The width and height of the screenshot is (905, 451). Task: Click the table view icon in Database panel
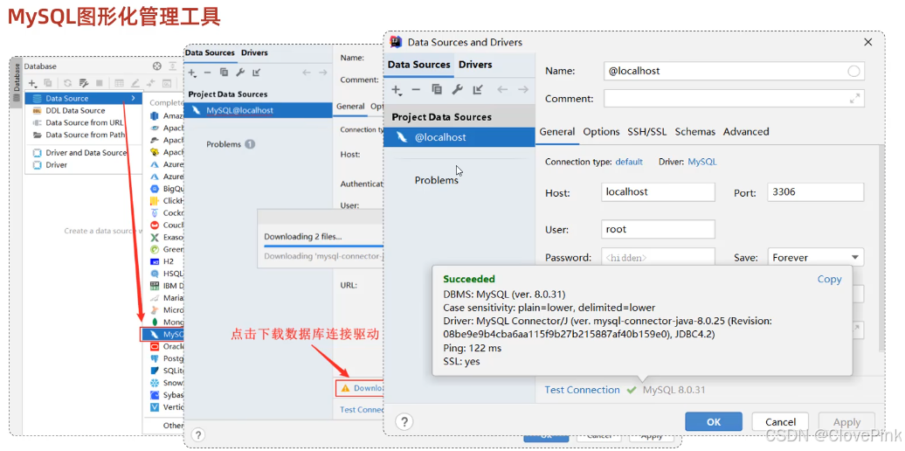pyautogui.click(x=120, y=83)
